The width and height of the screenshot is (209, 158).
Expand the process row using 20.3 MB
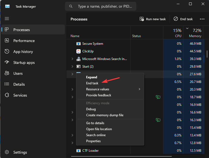(72, 90)
